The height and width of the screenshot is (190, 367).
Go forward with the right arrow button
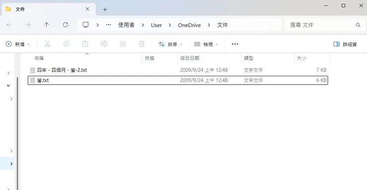pos(28,25)
